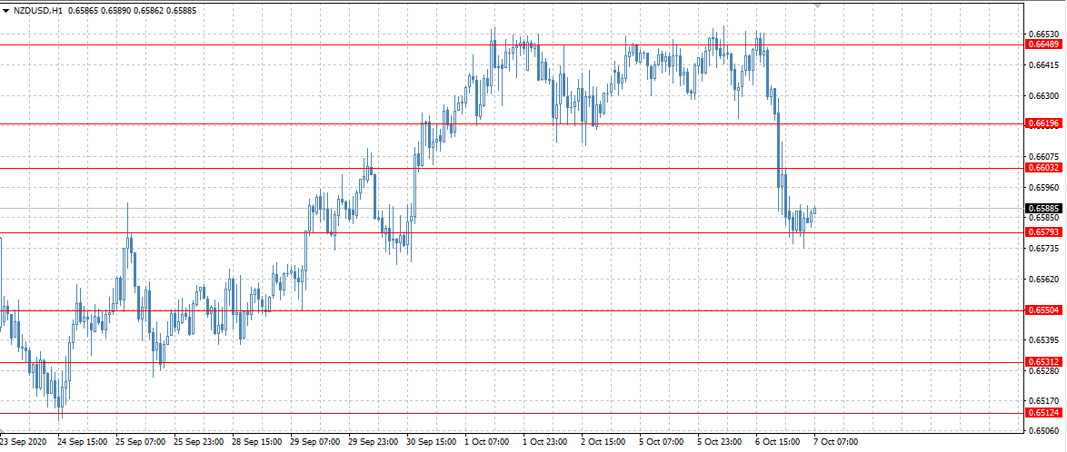Click the 1 Oct 07:00 time label
Screen dimensions: 1067x452
[486, 442]
